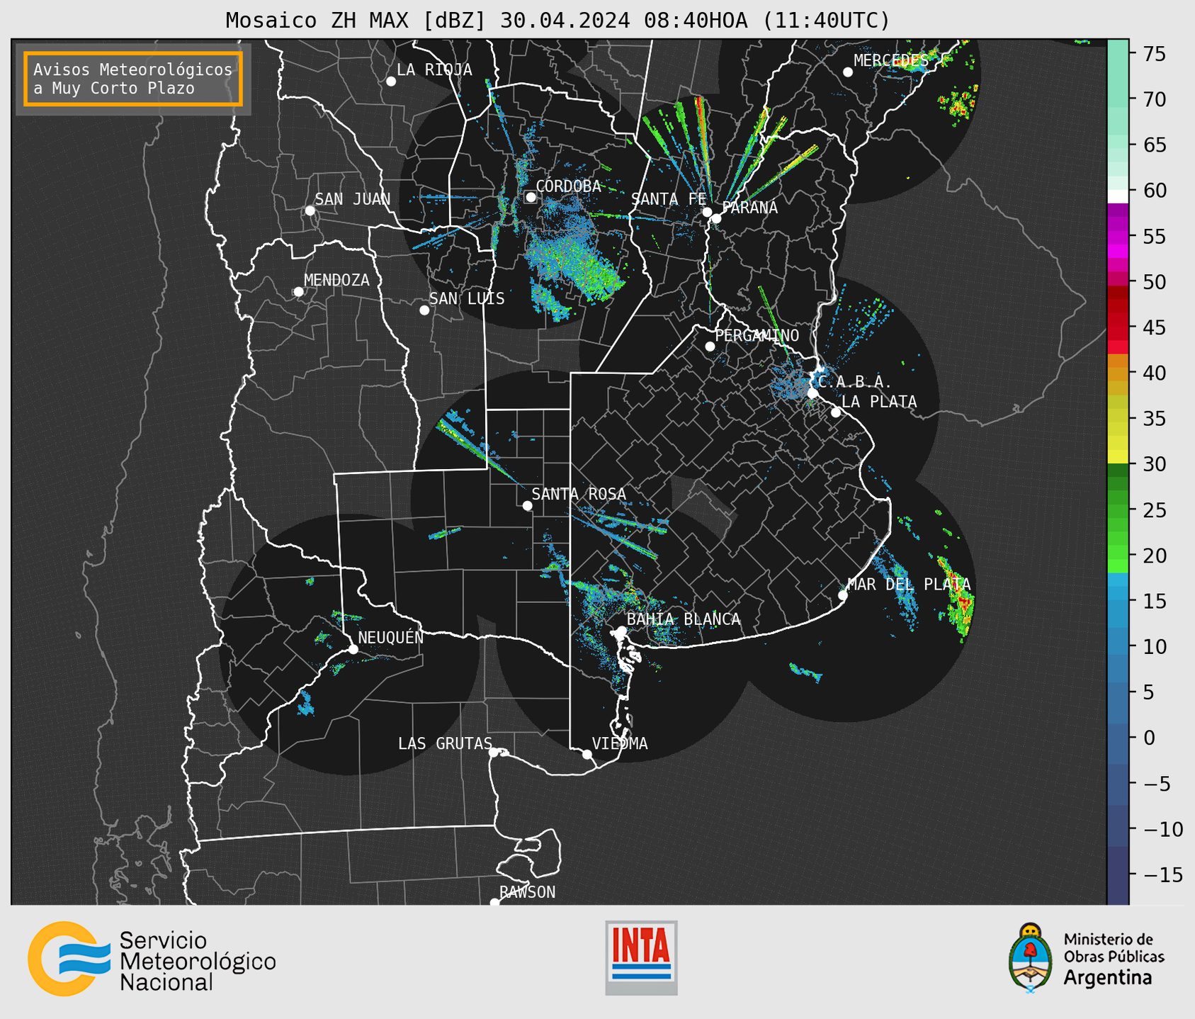
Task: Click the MENDOZA map label
Action: click(x=336, y=281)
